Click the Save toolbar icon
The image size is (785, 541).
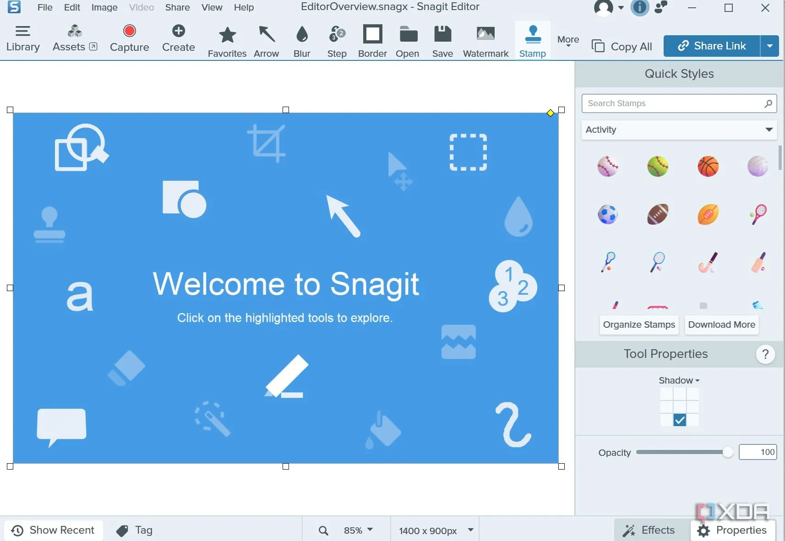[443, 42]
